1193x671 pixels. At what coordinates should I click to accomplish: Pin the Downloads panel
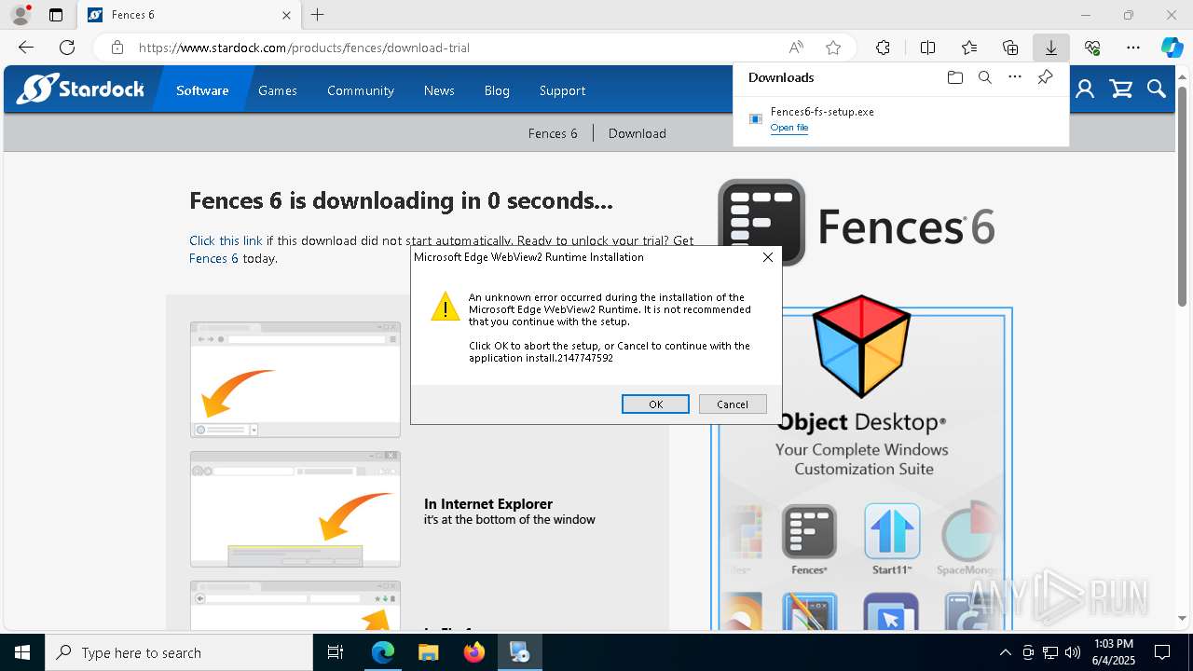1045,77
